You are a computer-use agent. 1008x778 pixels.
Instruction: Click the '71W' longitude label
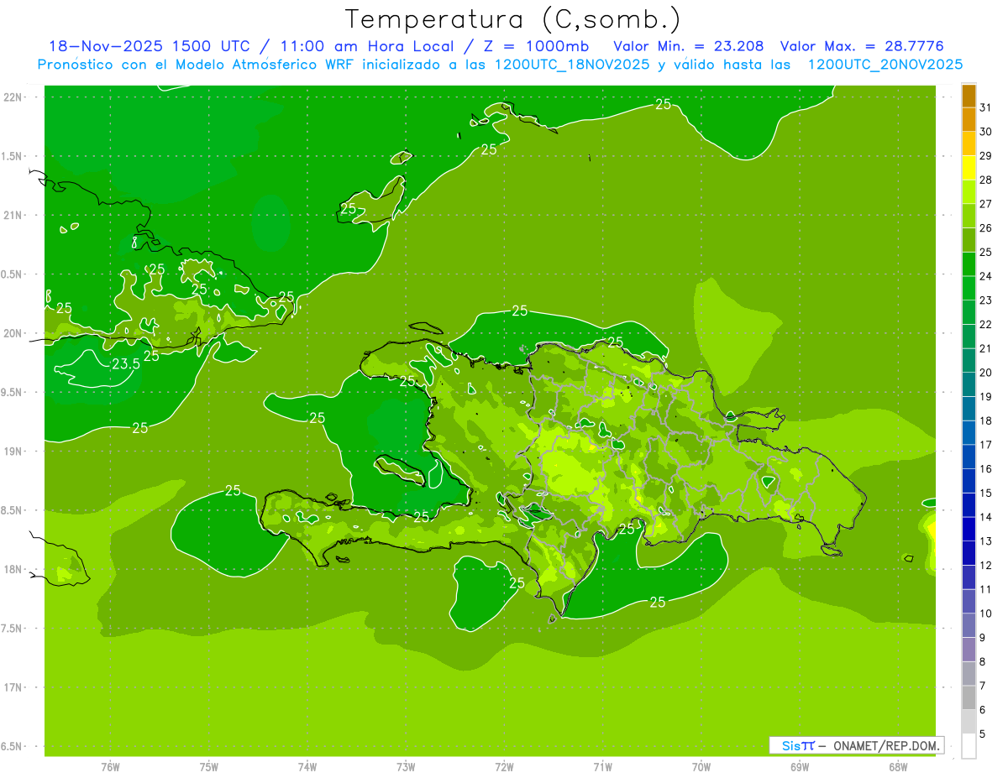point(602,766)
